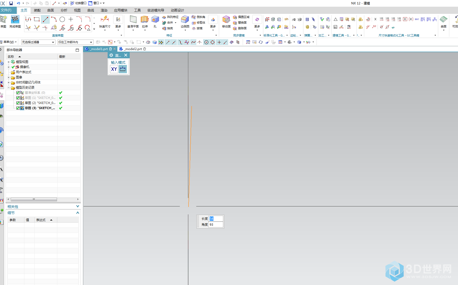
Task: Select the Quick Trim sketch tool
Action: point(28,28)
